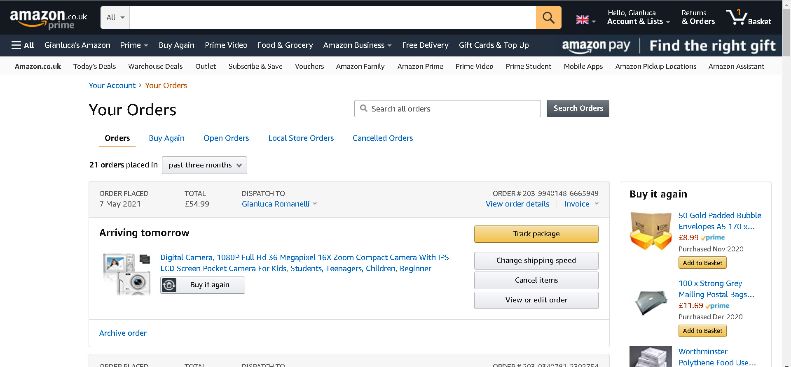
Task: Expand the Invoice dropdown arrow
Action: (597, 204)
